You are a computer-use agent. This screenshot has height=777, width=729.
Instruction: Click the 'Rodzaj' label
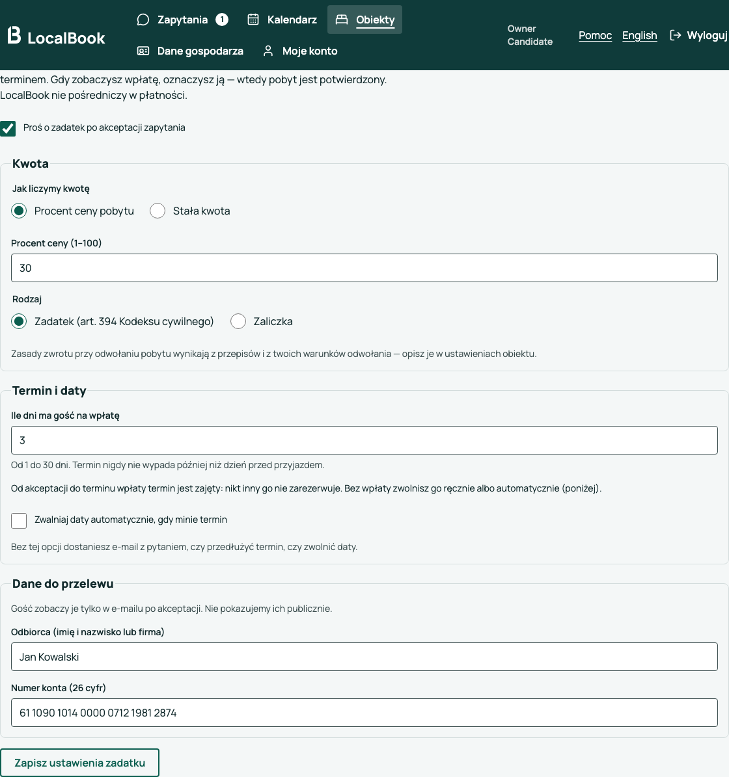click(x=27, y=299)
